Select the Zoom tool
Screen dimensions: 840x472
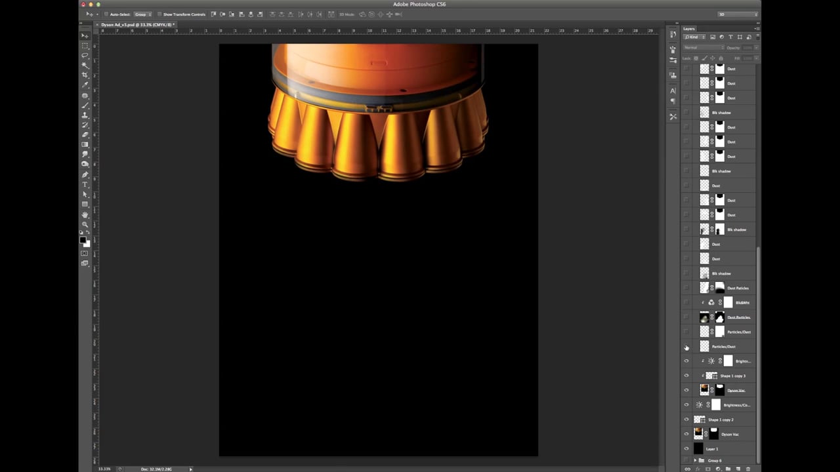(x=85, y=224)
